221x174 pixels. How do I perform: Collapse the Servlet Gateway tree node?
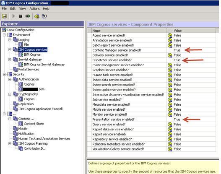pyautogui.click(x=10, y=60)
